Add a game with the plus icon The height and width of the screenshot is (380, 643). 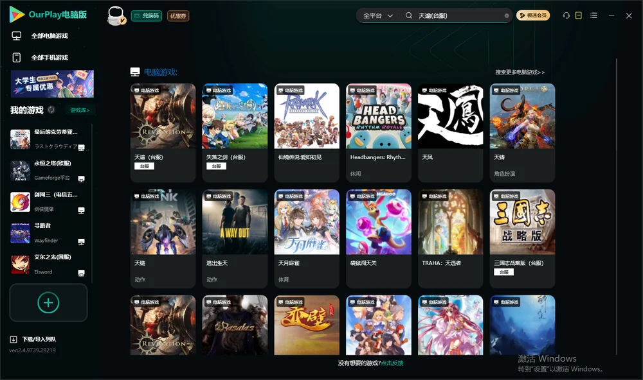coord(48,302)
